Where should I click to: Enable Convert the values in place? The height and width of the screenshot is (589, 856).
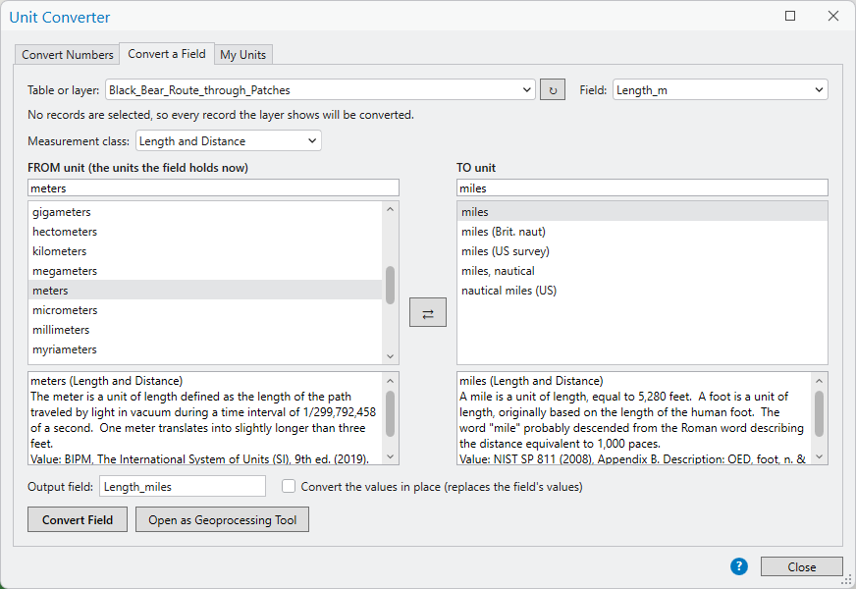pyautogui.click(x=289, y=486)
